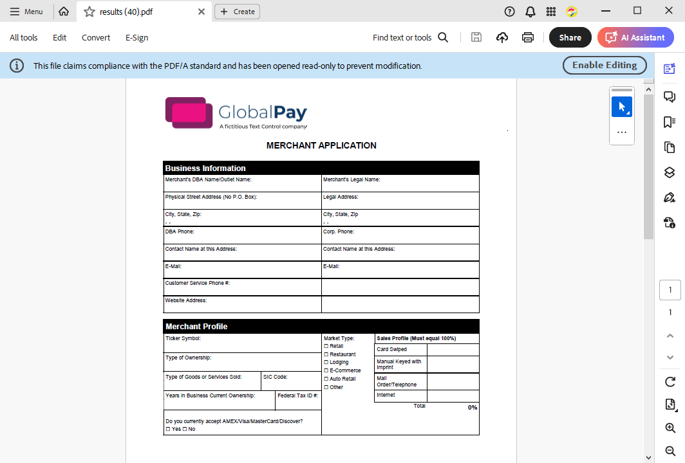The image size is (685, 463).
Task: Open the Edit menu
Action: coord(59,37)
